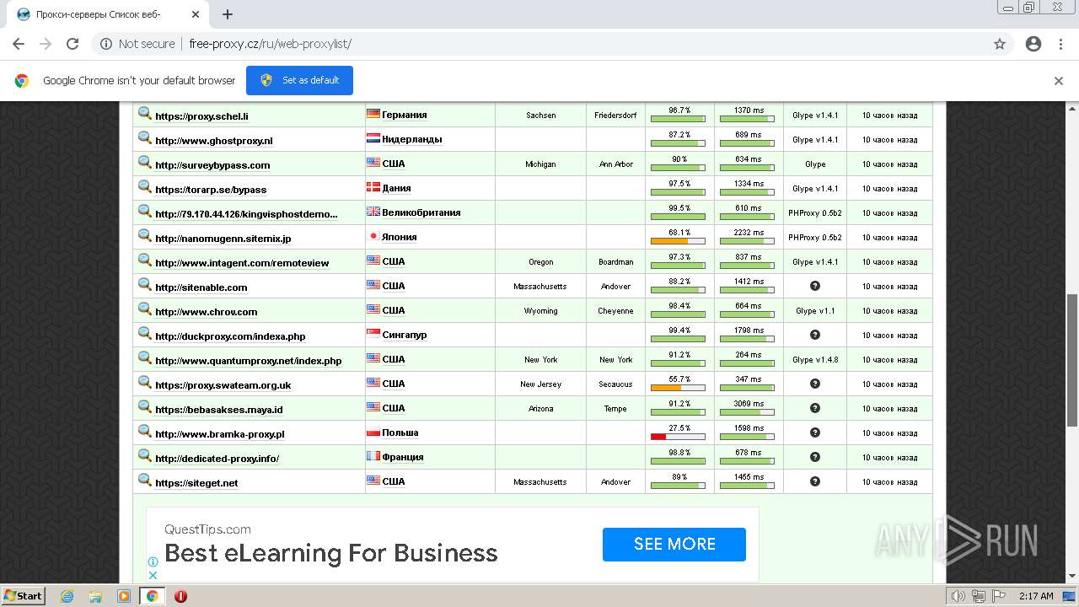Open Windows Explorer folder from taskbar
Image resolution: width=1079 pixels, height=607 pixels.
point(95,596)
